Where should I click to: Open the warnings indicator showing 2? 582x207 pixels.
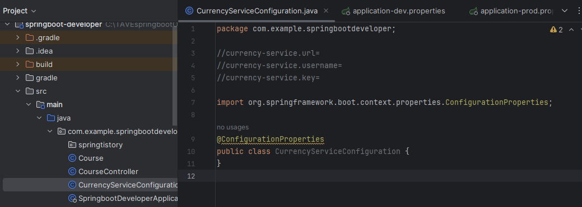pyautogui.click(x=556, y=30)
